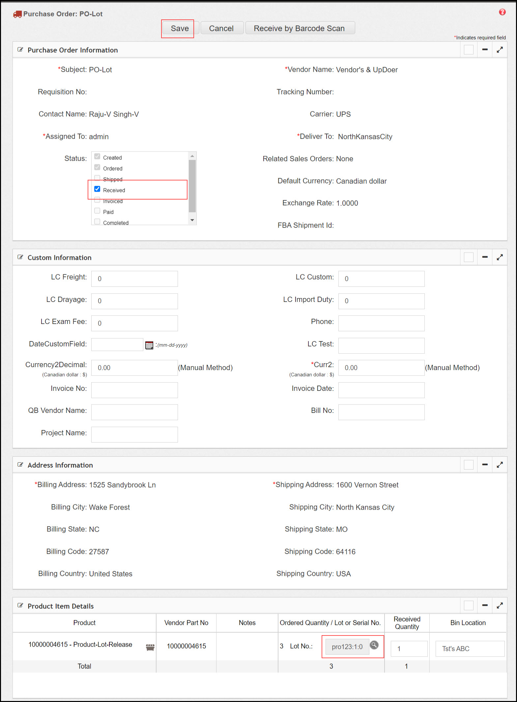Click the Vendor Part No column header
This screenshot has width=517, height=702.
click(186, 623)
